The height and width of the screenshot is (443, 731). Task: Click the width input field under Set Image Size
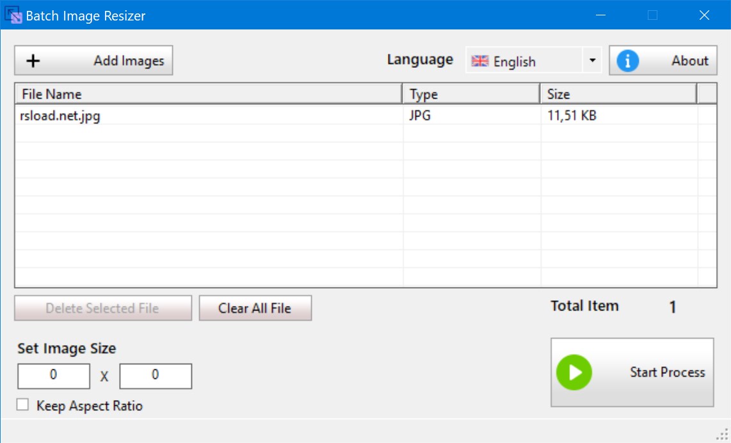tap(53, 376)
